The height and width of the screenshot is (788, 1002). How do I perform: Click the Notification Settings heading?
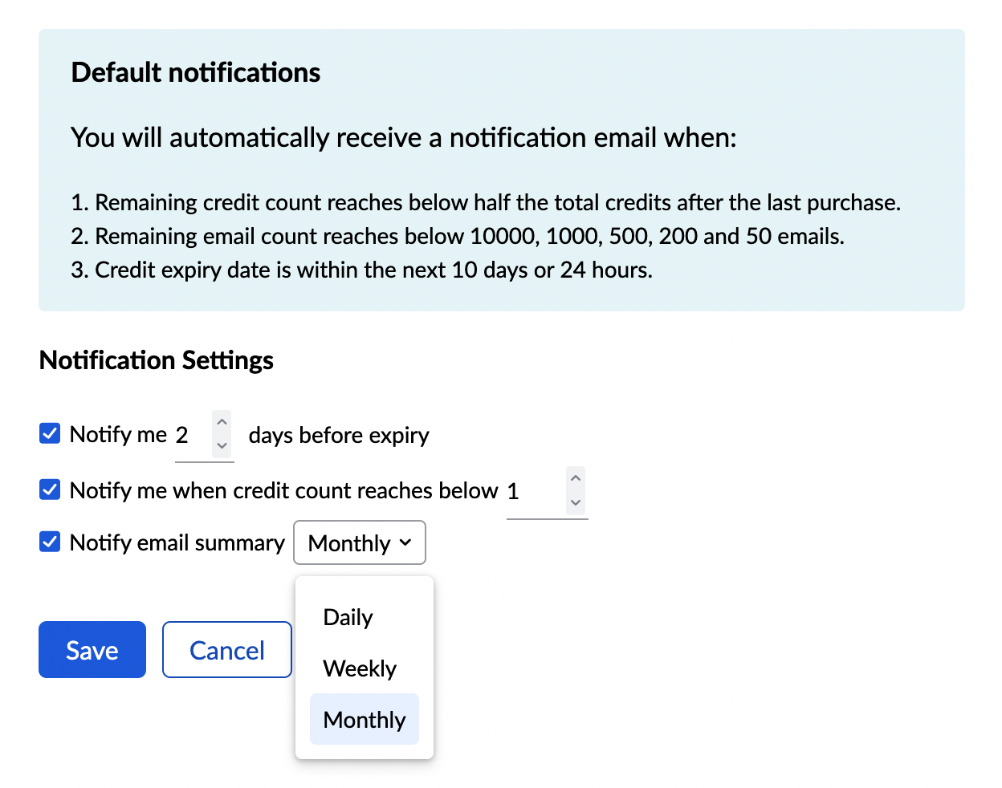[157, 360]
